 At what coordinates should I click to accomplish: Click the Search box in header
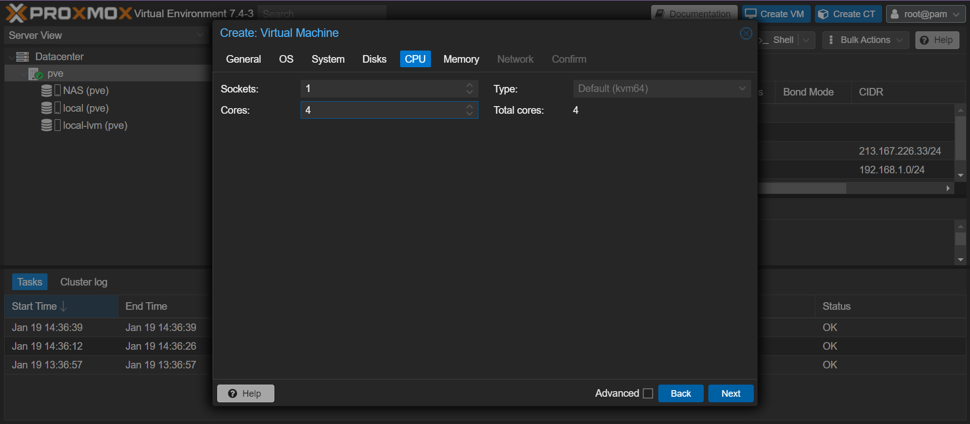point(322,14)
